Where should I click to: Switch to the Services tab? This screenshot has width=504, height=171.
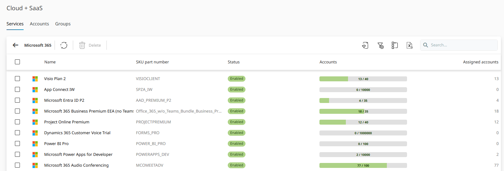tap(15, 24)
